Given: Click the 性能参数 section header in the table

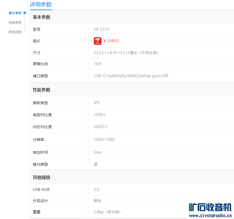Looking at the screenshot, I should pos(41,90).
